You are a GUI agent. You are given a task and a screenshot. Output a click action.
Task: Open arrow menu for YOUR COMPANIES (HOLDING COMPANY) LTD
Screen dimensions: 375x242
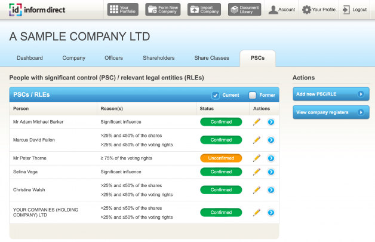coord(271,212)
